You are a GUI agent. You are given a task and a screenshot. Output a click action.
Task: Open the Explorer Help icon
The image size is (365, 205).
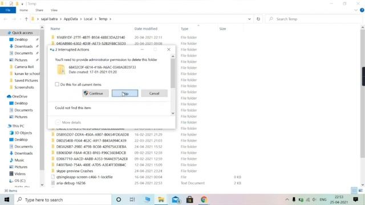(362, 10)
